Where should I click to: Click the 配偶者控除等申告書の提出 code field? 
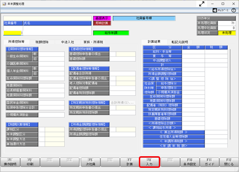113,79
